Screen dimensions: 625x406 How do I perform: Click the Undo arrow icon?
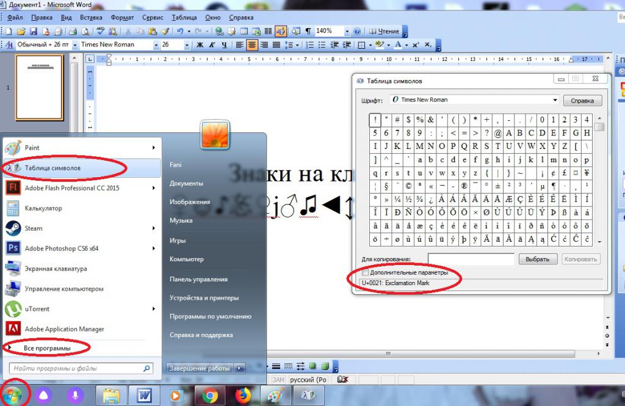point(180,31)
